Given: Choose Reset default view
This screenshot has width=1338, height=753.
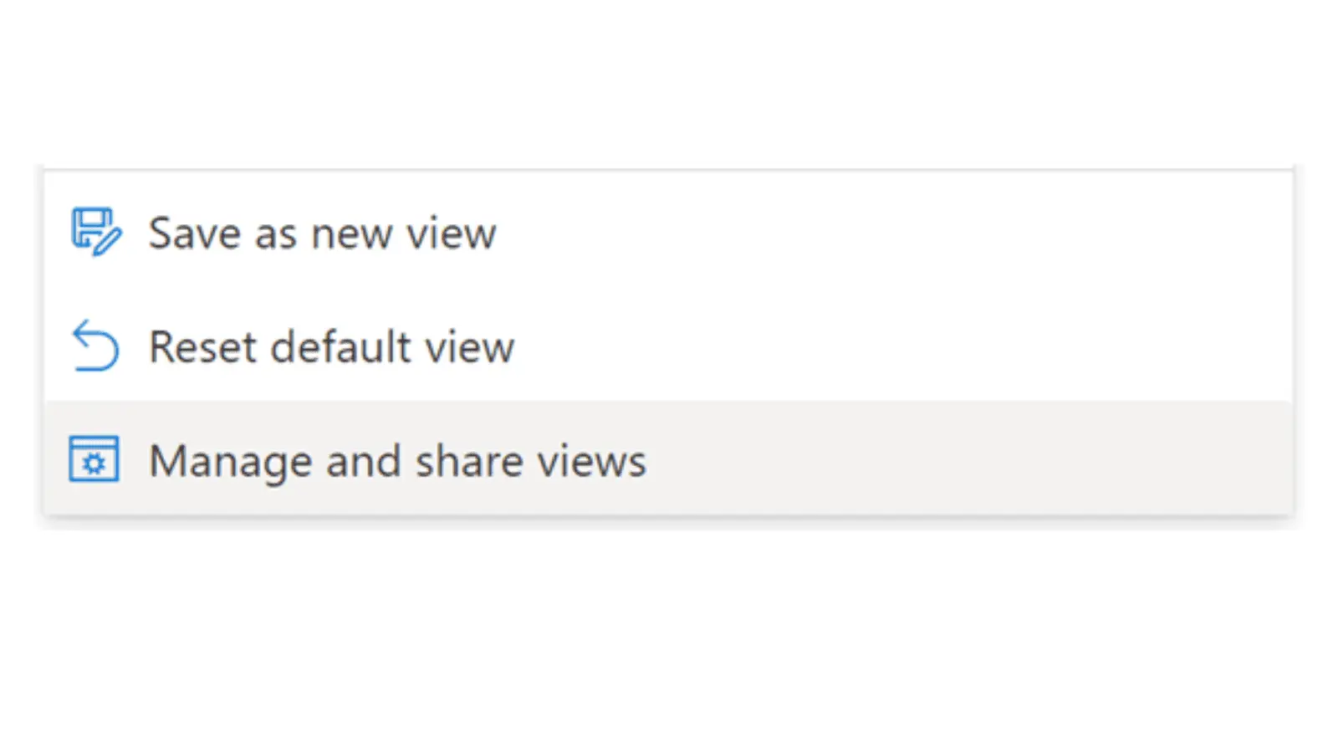Looking at the screenshot, I should [x=668, y=346].
